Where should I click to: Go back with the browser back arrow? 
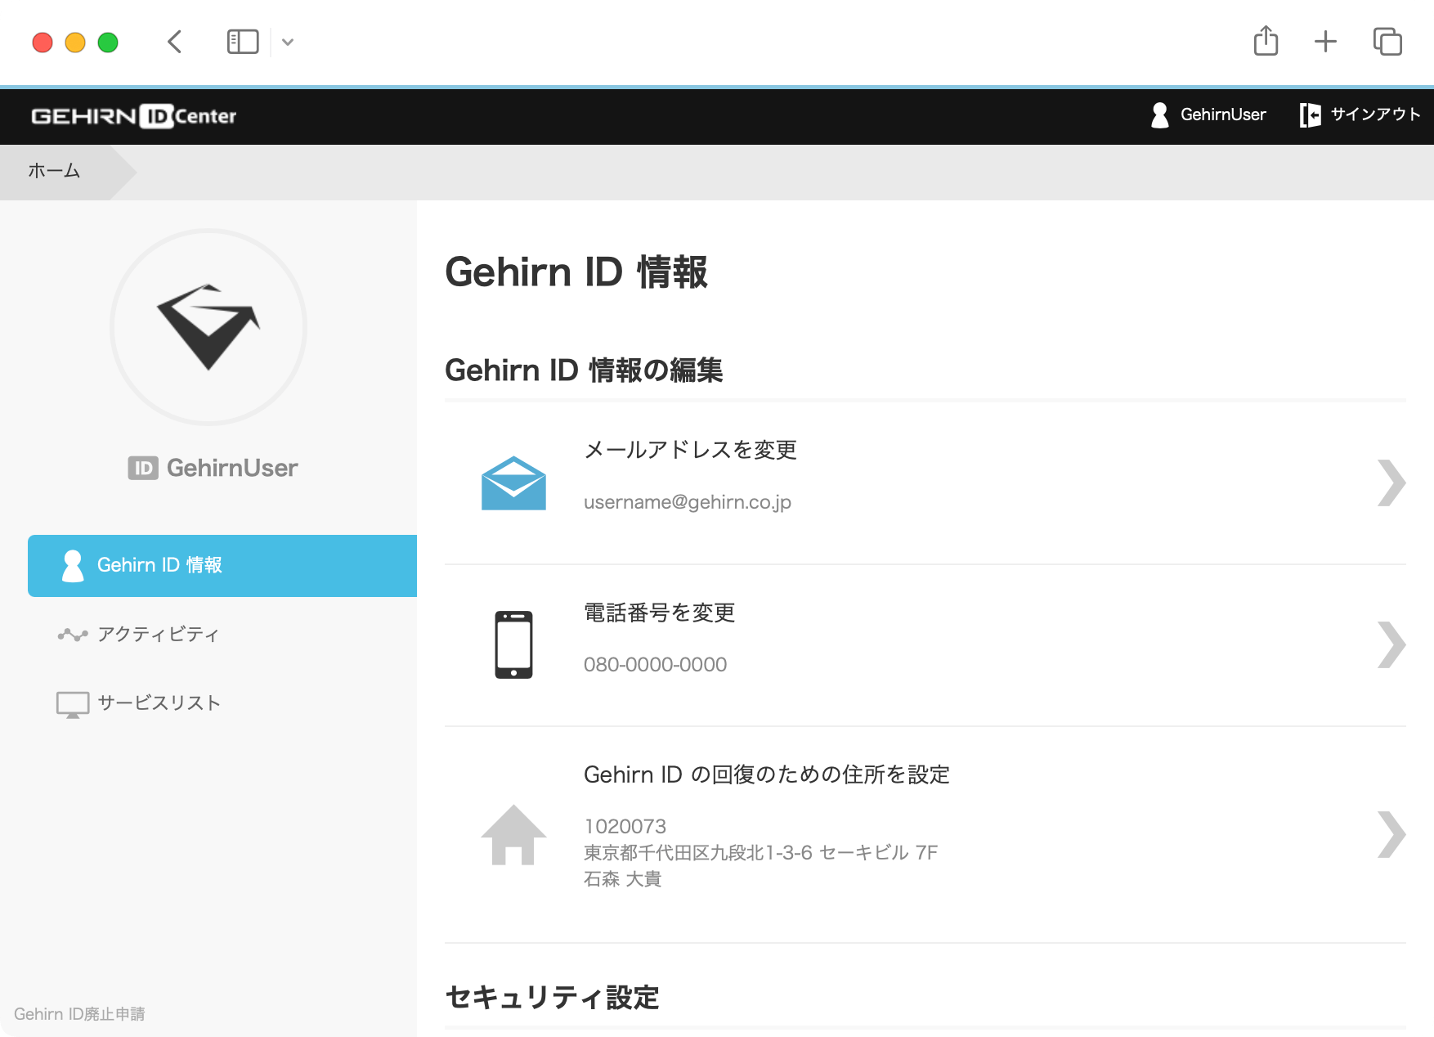[174, 42]
